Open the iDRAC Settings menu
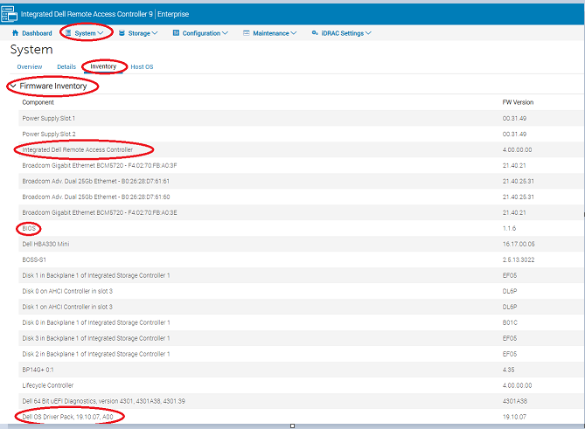 point(342,33)
